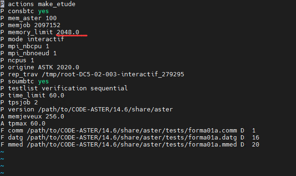The width and height of the screenshot is (296, 176).
Task: Click ASTK 2020.0 on origine line
Action: 59,67
